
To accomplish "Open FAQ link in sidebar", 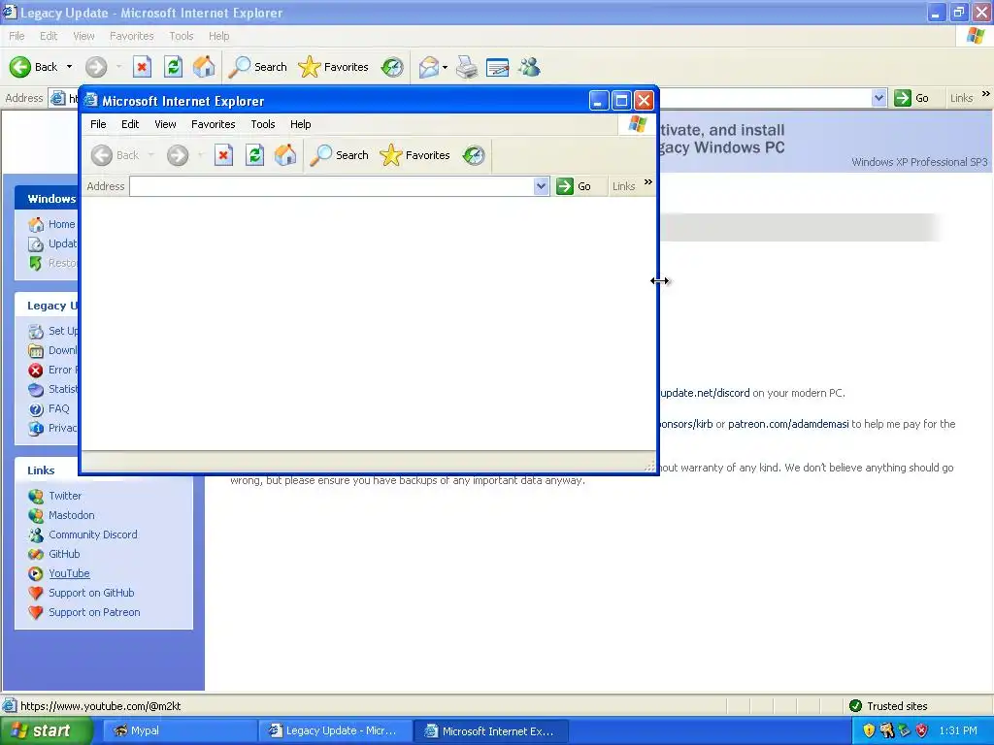I will pyautogui.click(x=58, y=408).
